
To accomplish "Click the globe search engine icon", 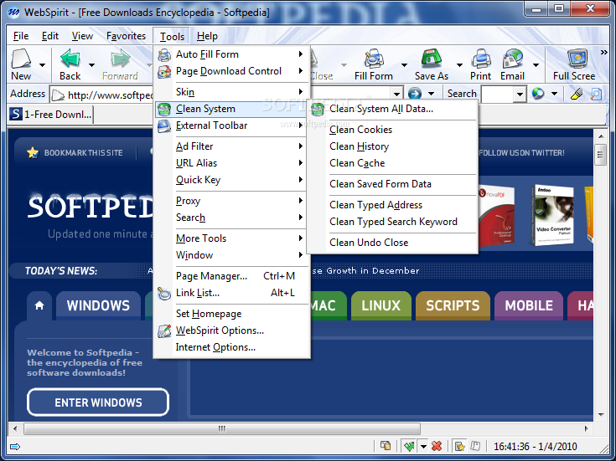I will pyautogui.click(x=538, y=94).
